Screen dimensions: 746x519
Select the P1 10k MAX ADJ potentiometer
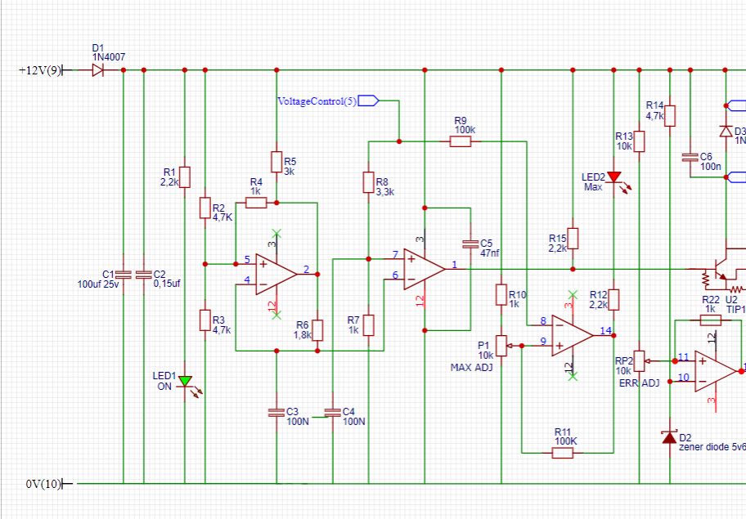tap(502, 346)
